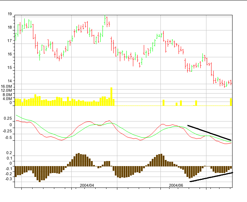Click the last price bar on the right
The width and height of the screenshot is (247, 202).
tap(231, 83)
